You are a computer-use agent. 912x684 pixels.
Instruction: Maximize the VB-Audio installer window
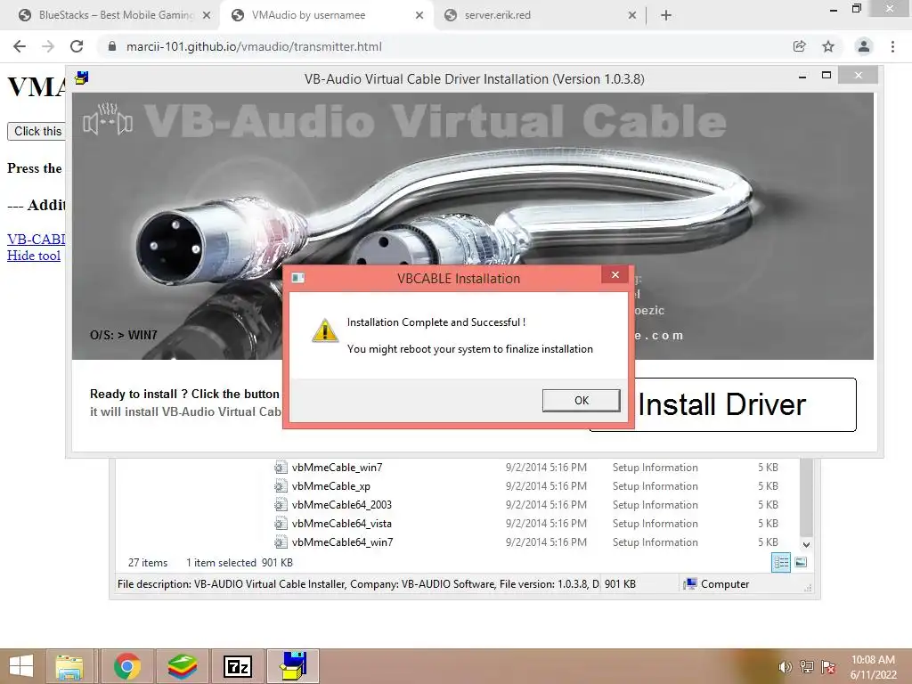[x=826, y=76]
